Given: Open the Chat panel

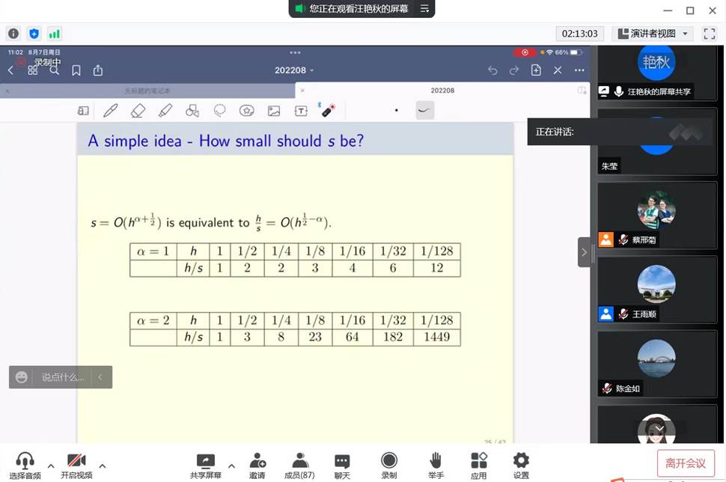Looking at the screenshot, I should click(342, 465).
